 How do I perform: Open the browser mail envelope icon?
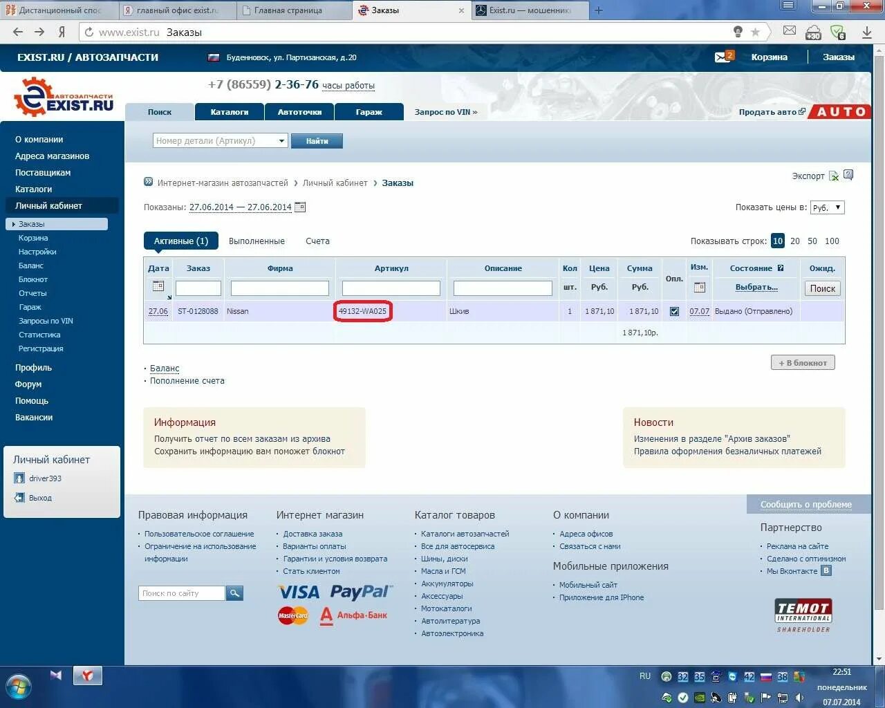790,31
